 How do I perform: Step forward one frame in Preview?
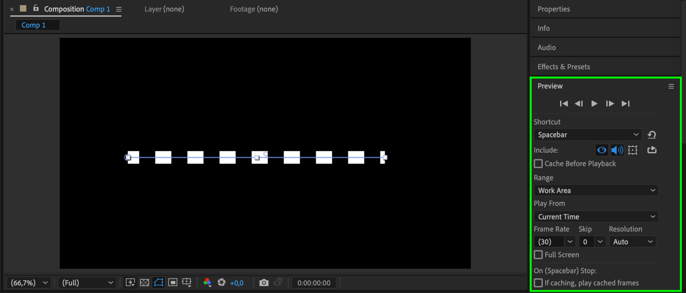pyautogui.click(x=610, y=104)
